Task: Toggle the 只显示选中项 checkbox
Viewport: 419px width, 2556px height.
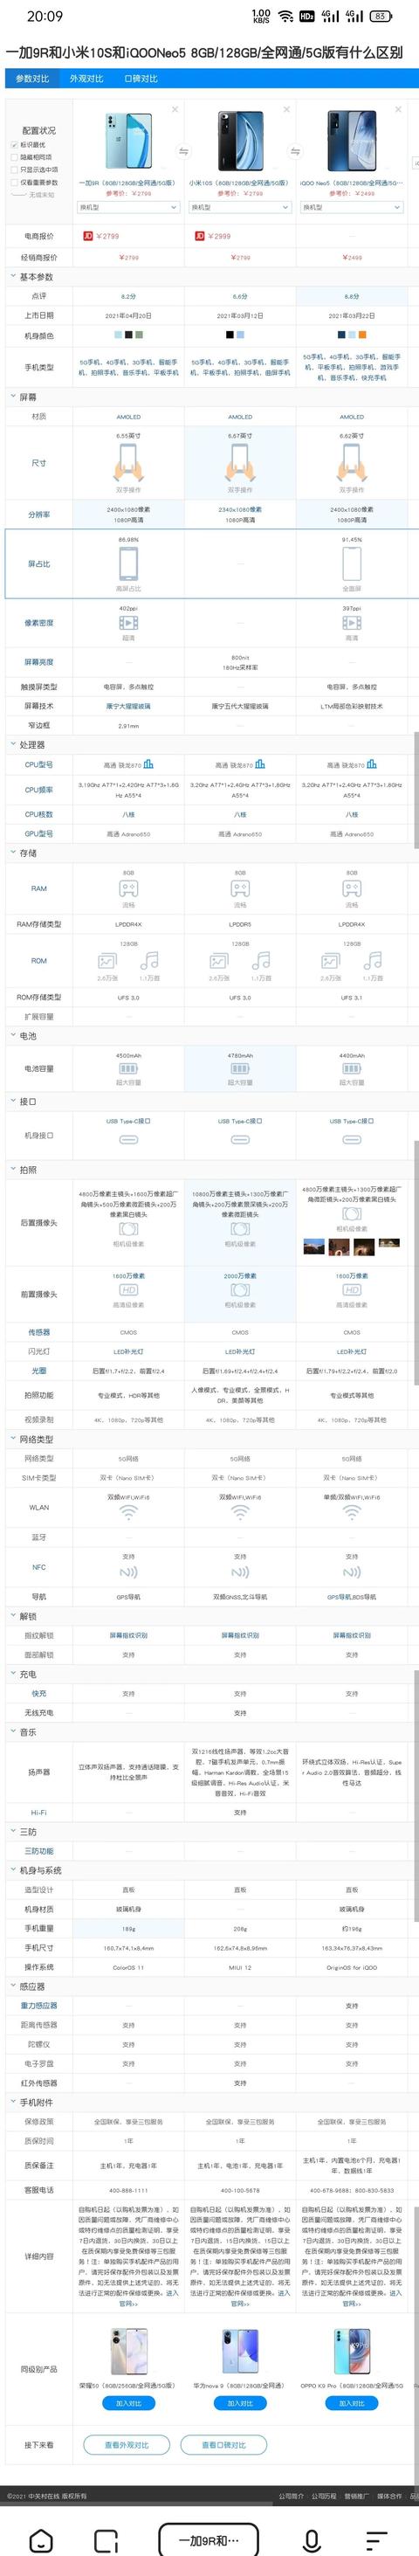Action: [x=14, y=169]
